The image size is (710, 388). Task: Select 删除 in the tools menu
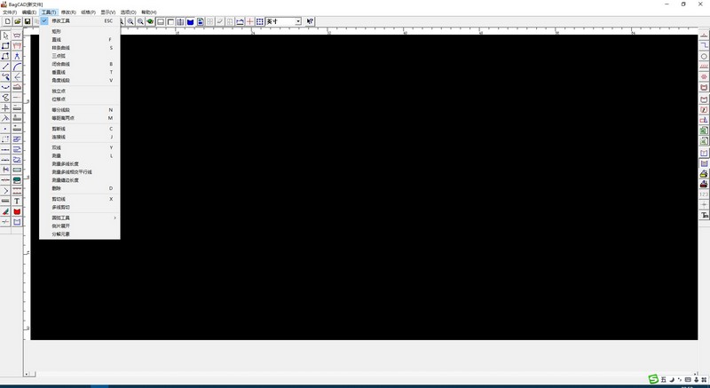point(57,188)
